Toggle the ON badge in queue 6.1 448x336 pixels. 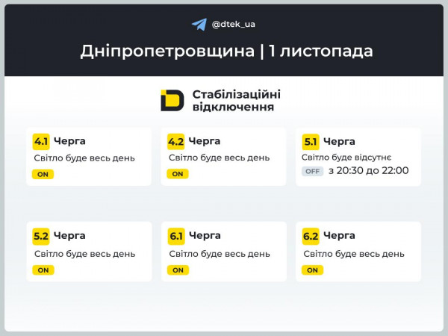coord(178,270)
